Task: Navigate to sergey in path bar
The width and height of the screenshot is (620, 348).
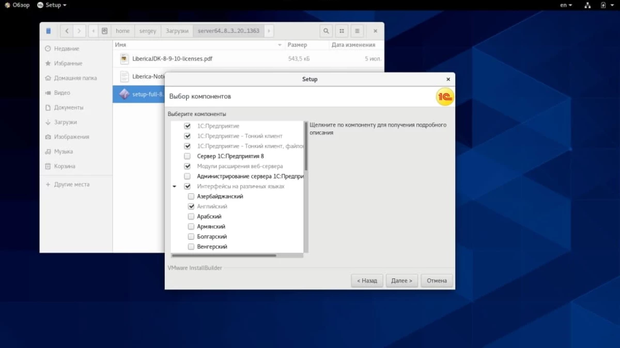Action: (x=148, y=31)
